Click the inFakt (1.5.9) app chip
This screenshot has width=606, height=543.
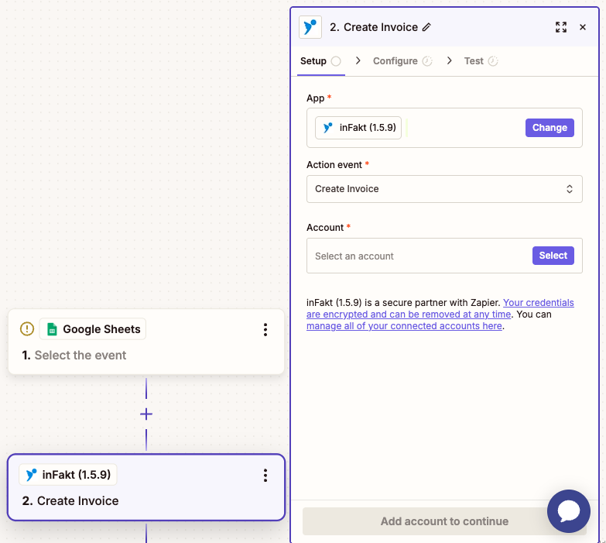tap(358, 128)
